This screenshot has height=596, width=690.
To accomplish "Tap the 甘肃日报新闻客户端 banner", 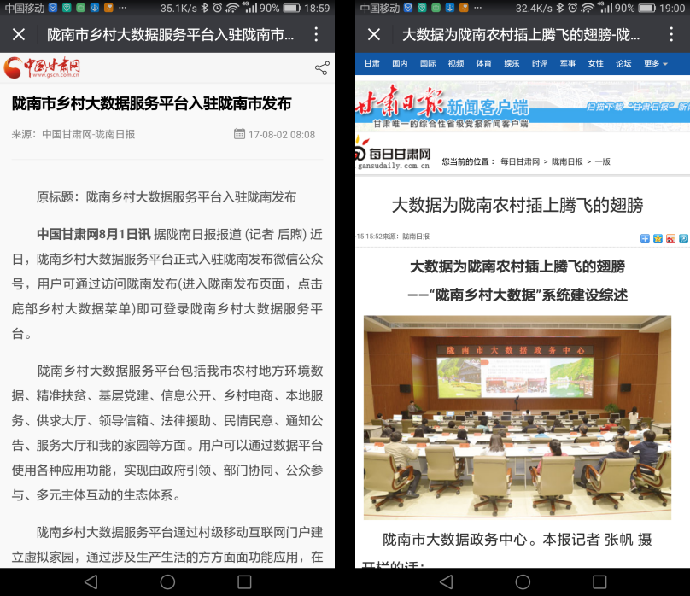I will point(523,106).
